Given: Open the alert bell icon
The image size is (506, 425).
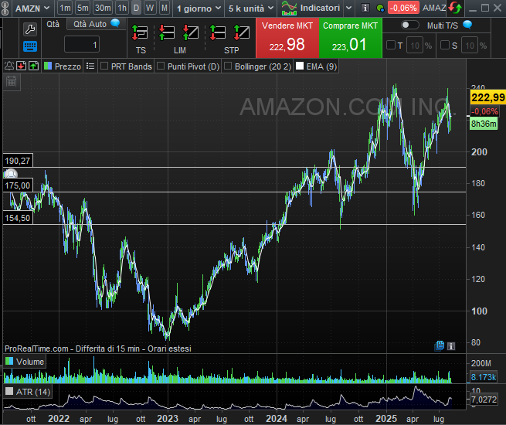Looking at the screenshot, I should 9,66.
